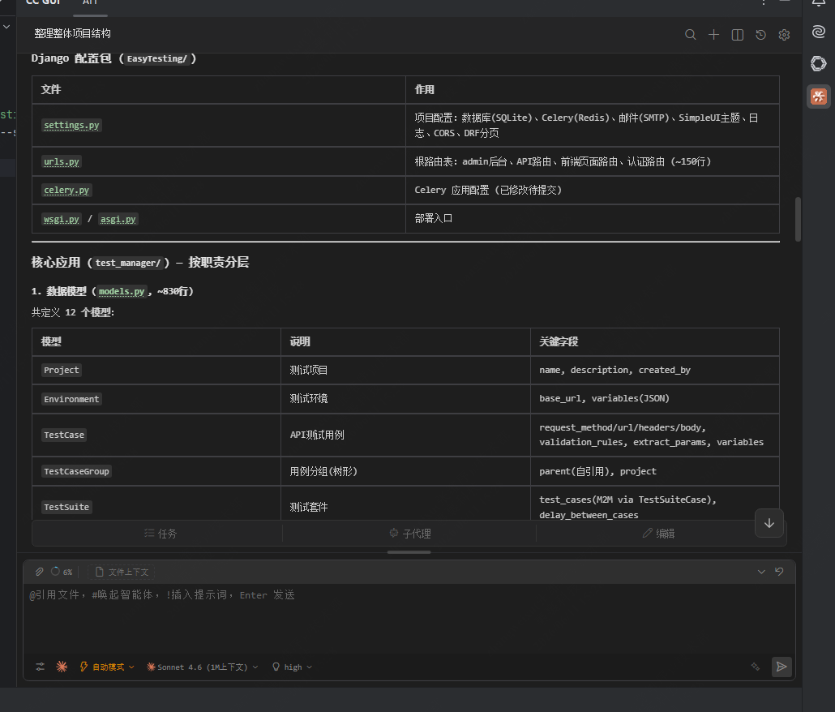
Task: Click the prompt enhance sparkle icon
Action: point(755,667)
